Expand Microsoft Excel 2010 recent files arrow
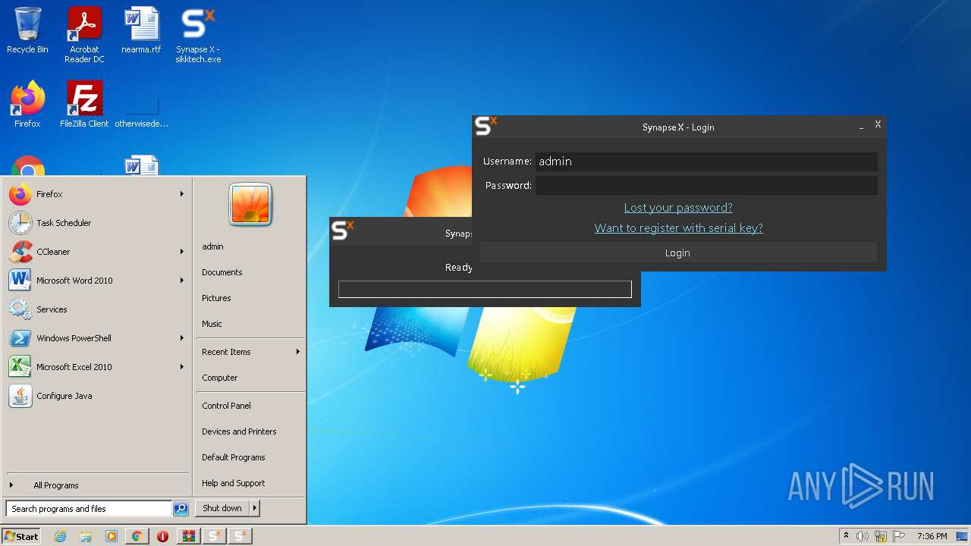971x546 pixels. pos(182,367)
